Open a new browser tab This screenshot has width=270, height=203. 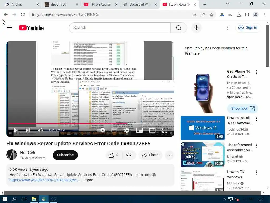(x=205, y=4)
